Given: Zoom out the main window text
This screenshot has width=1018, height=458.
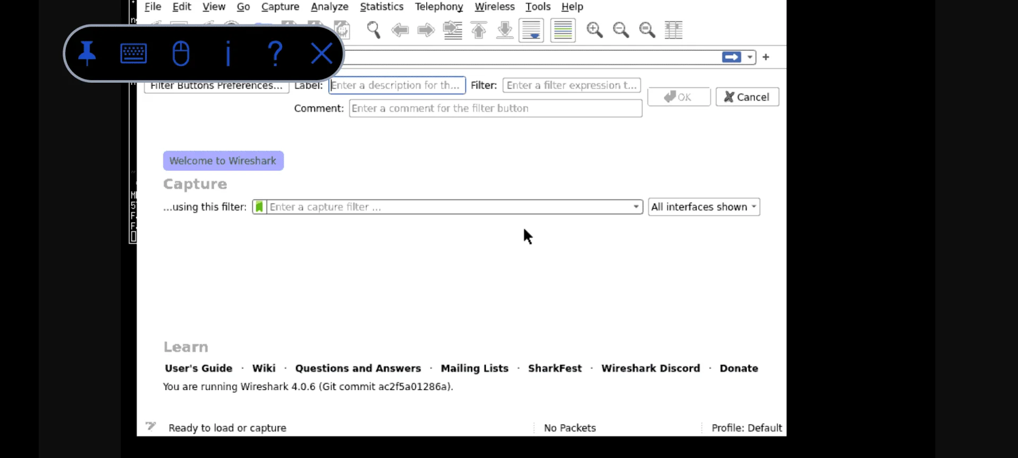Looking at the screenshot, I should click(x=621, y=30).
